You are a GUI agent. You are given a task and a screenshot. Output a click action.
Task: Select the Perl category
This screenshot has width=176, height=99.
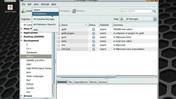[x=28, y=80]
